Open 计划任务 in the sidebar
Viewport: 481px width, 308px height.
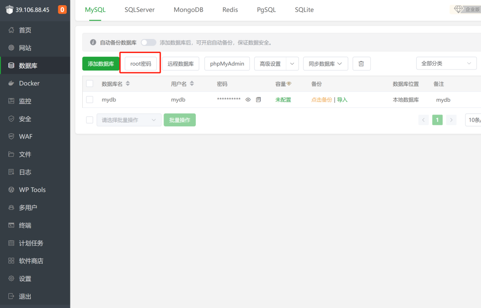(x=31, y=243)
